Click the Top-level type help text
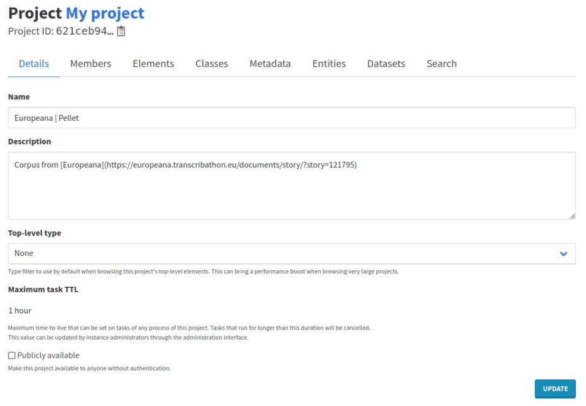Image resolution: width=586 pixels, height=406 pixels. click(203, 272)
